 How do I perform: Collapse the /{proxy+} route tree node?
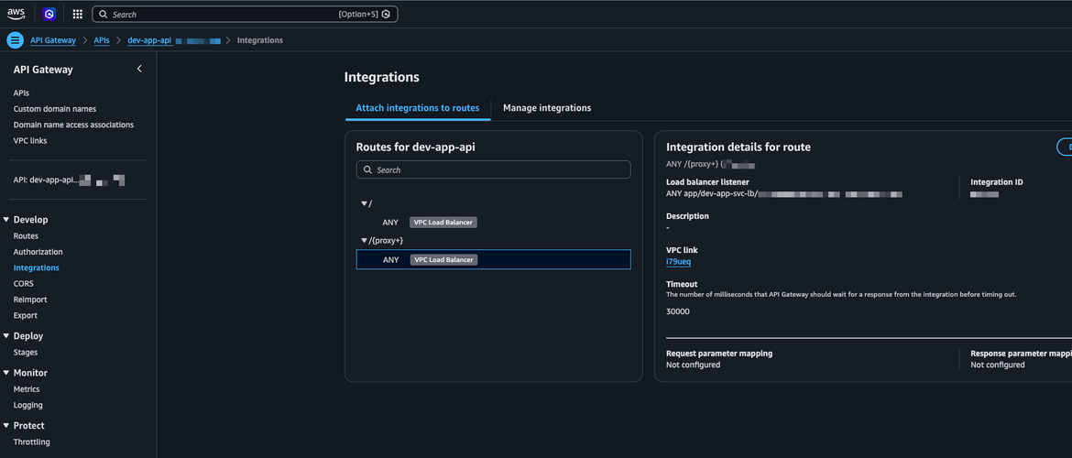pos(365,241)
